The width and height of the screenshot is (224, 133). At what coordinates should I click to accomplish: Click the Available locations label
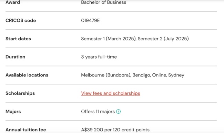coord(27,75)
